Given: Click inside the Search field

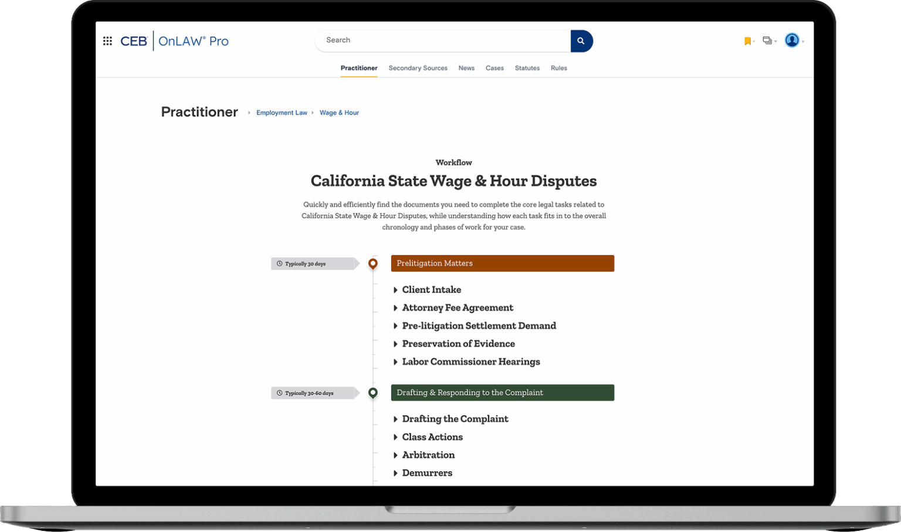Looking at the screenshot, I should pyautogui.click(x=440, y=40).
